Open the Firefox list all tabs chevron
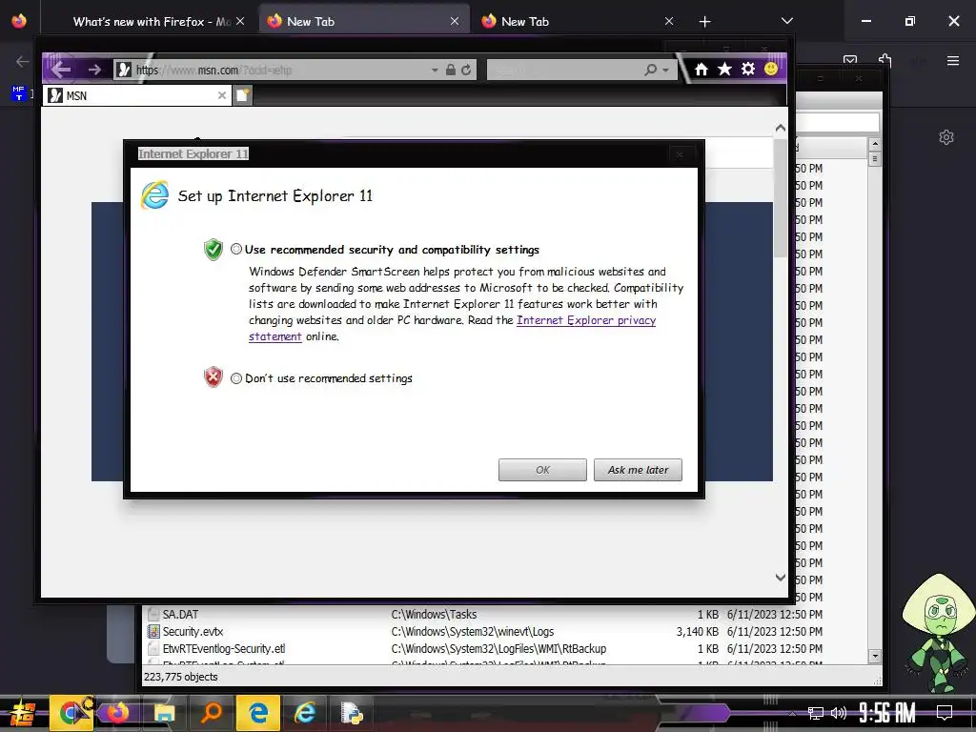 (786, 21)
